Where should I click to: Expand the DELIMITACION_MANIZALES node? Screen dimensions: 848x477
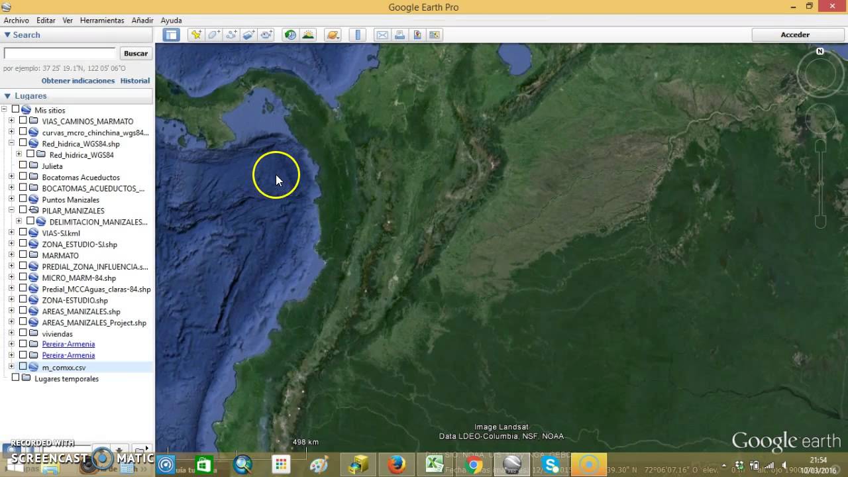click(19, 221)
